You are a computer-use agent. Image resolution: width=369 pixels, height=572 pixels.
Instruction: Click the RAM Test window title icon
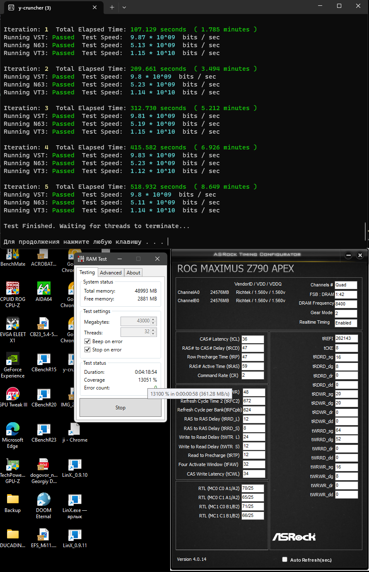80,259
